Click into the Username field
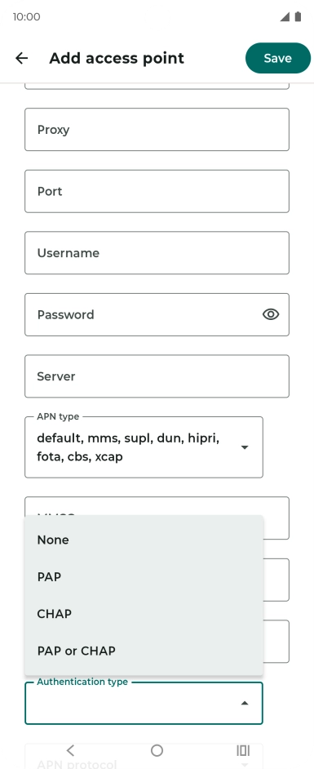This screenshot has height=769, width=314. (157, 253)
